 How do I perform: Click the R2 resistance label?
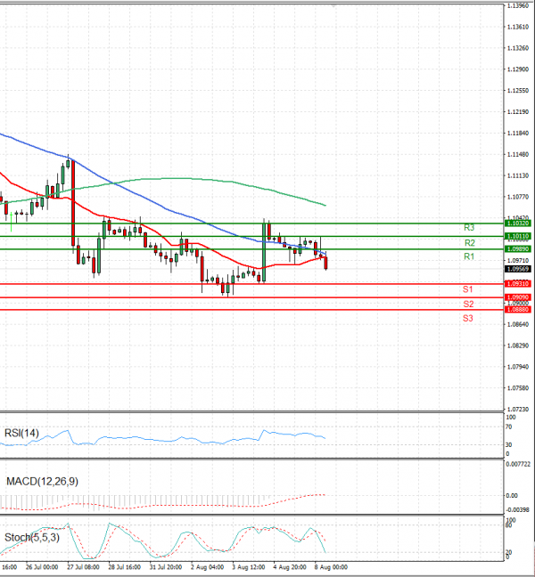click(470, 243)
